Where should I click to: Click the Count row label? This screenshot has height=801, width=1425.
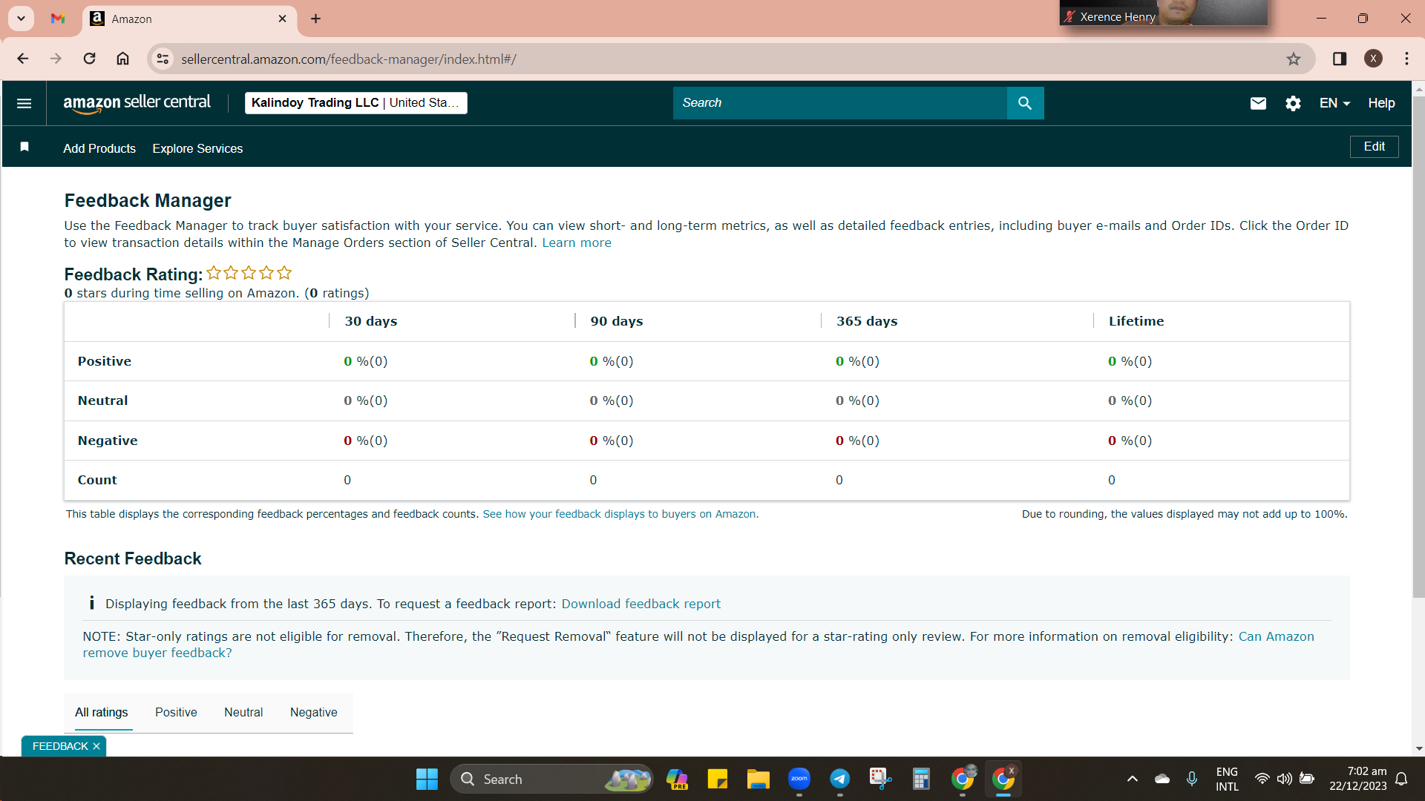click(97, 480)
